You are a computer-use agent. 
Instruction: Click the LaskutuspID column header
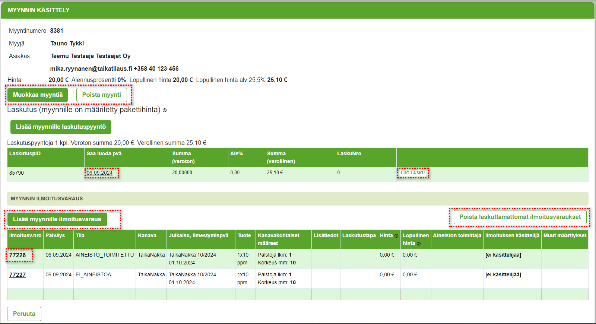click(46, 157)
